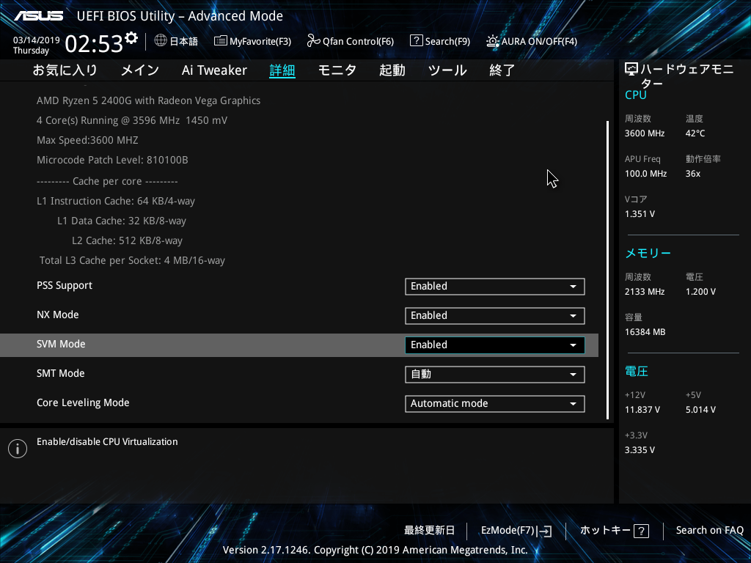Click L1 Data Cache: 32 KB/8-way line
Screen dimensions: 751x563
[x=122, y=221]
